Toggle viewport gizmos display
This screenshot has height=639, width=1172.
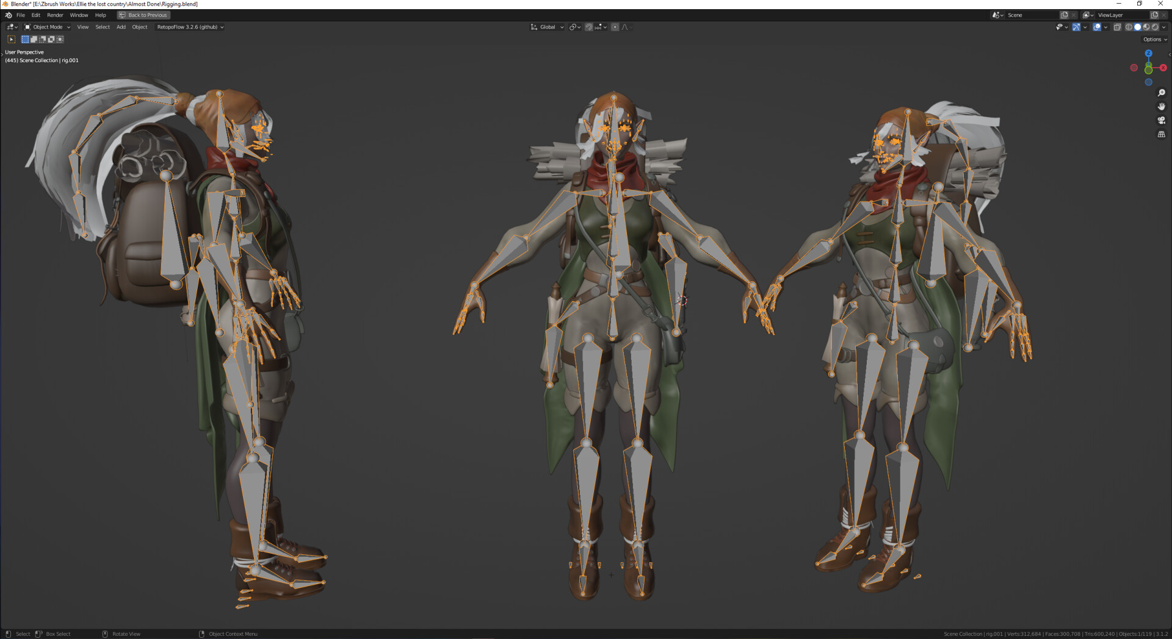click(1076, 27)
